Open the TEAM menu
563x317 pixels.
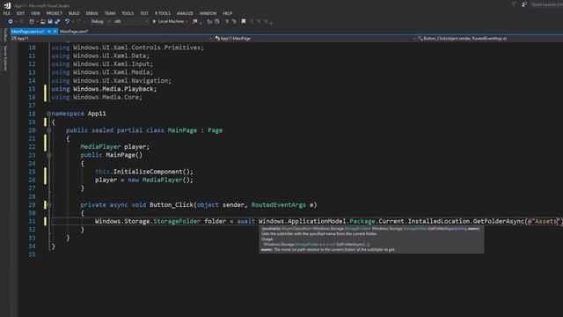pos(110,13)
